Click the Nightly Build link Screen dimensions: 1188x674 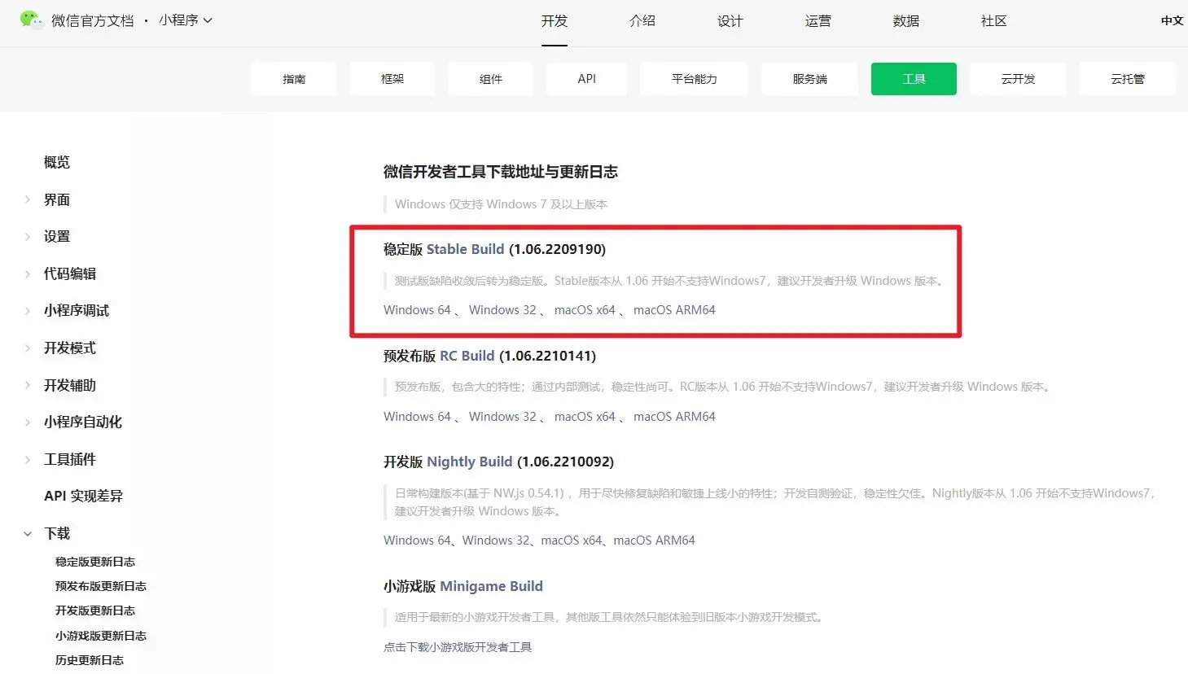(470, 461)
